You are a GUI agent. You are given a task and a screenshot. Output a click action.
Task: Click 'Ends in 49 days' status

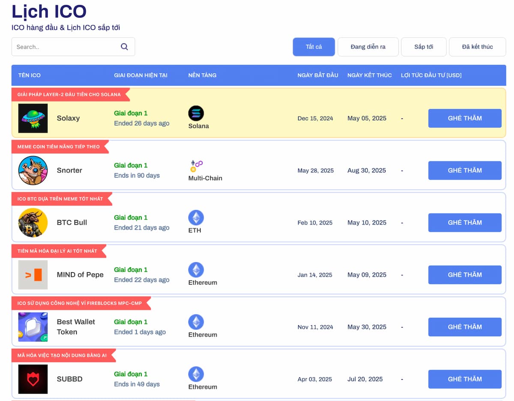point(137,384)
